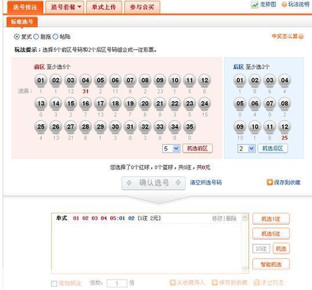Choose front zone ball 27
312x290 pixels.
[71, 126]
